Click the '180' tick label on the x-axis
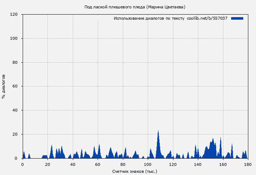256x175 pixels. click(248, 164)
